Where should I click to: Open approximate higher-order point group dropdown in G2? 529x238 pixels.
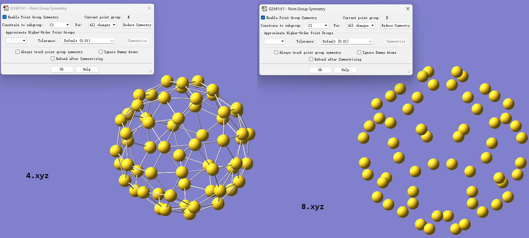[275, 41]
